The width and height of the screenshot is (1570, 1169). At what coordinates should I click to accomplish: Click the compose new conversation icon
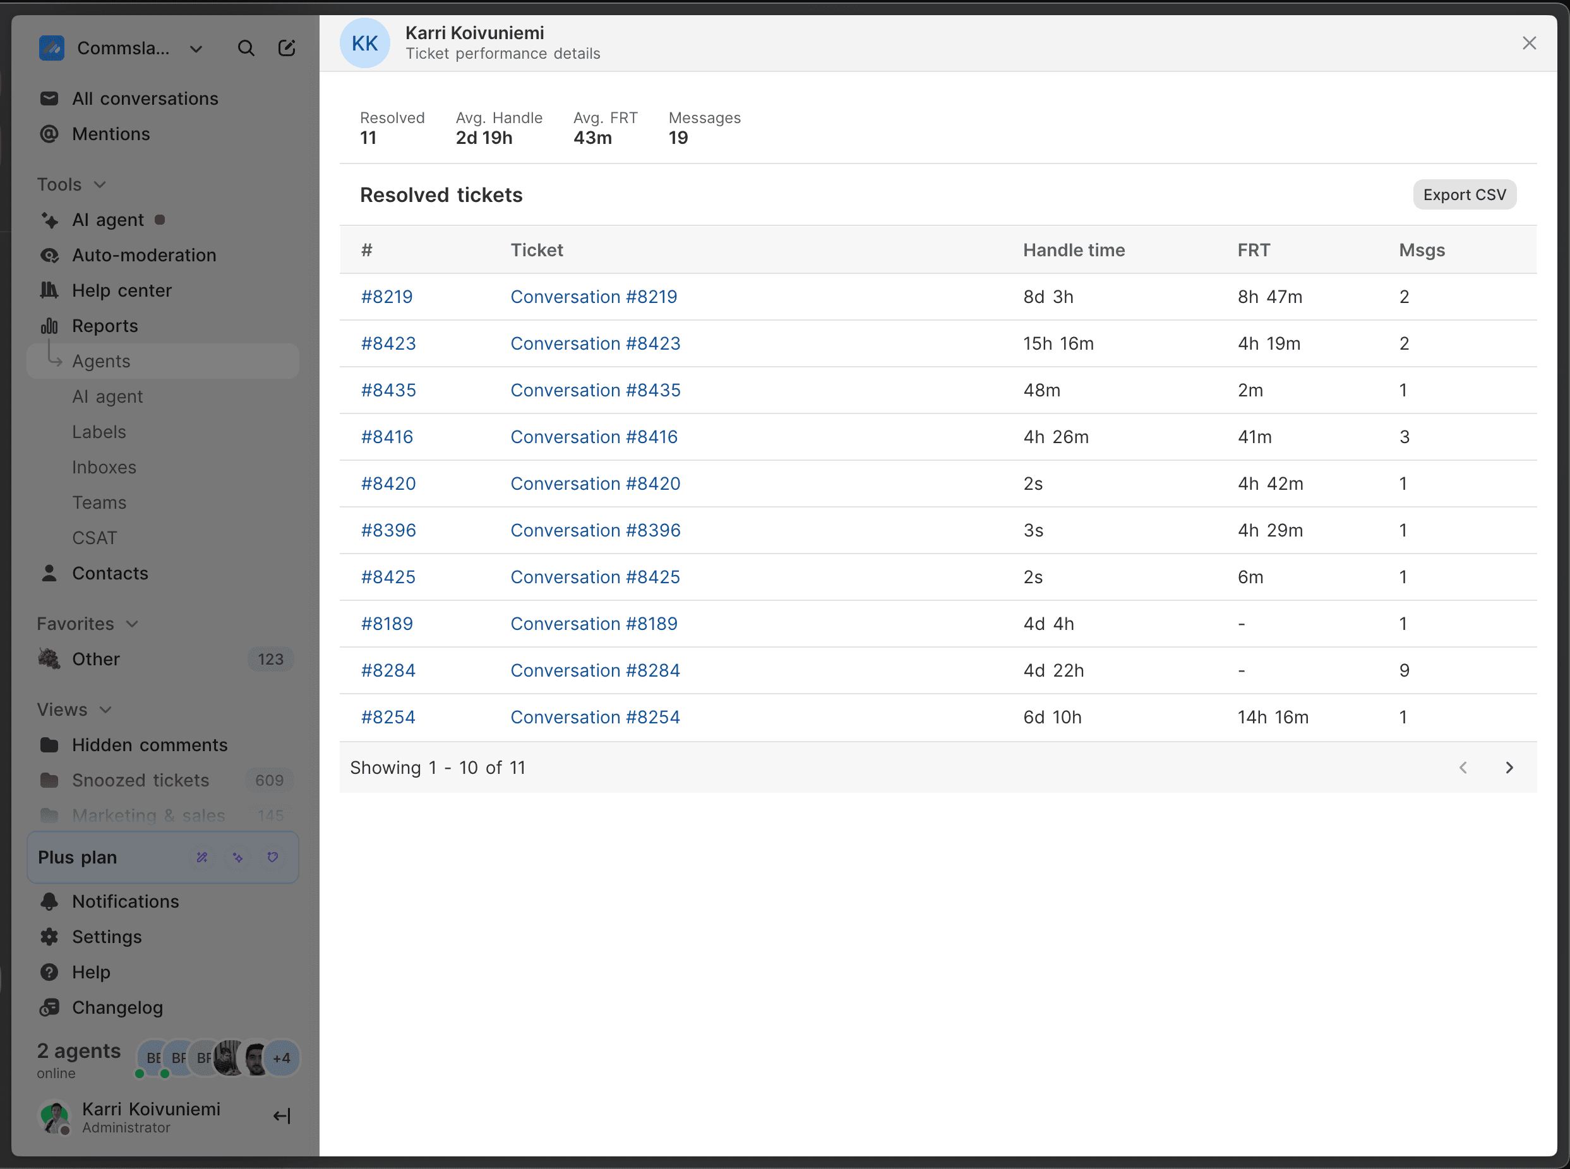coord(287,48)
